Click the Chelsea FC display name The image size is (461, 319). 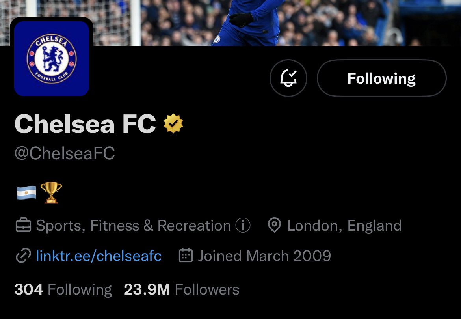click(85, 124)
